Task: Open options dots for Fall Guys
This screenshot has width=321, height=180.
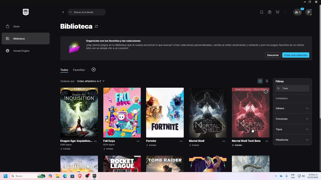Action: [x=138, y=141]
